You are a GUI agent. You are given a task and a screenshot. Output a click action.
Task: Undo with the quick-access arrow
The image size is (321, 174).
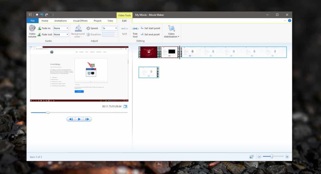(42, 15)
